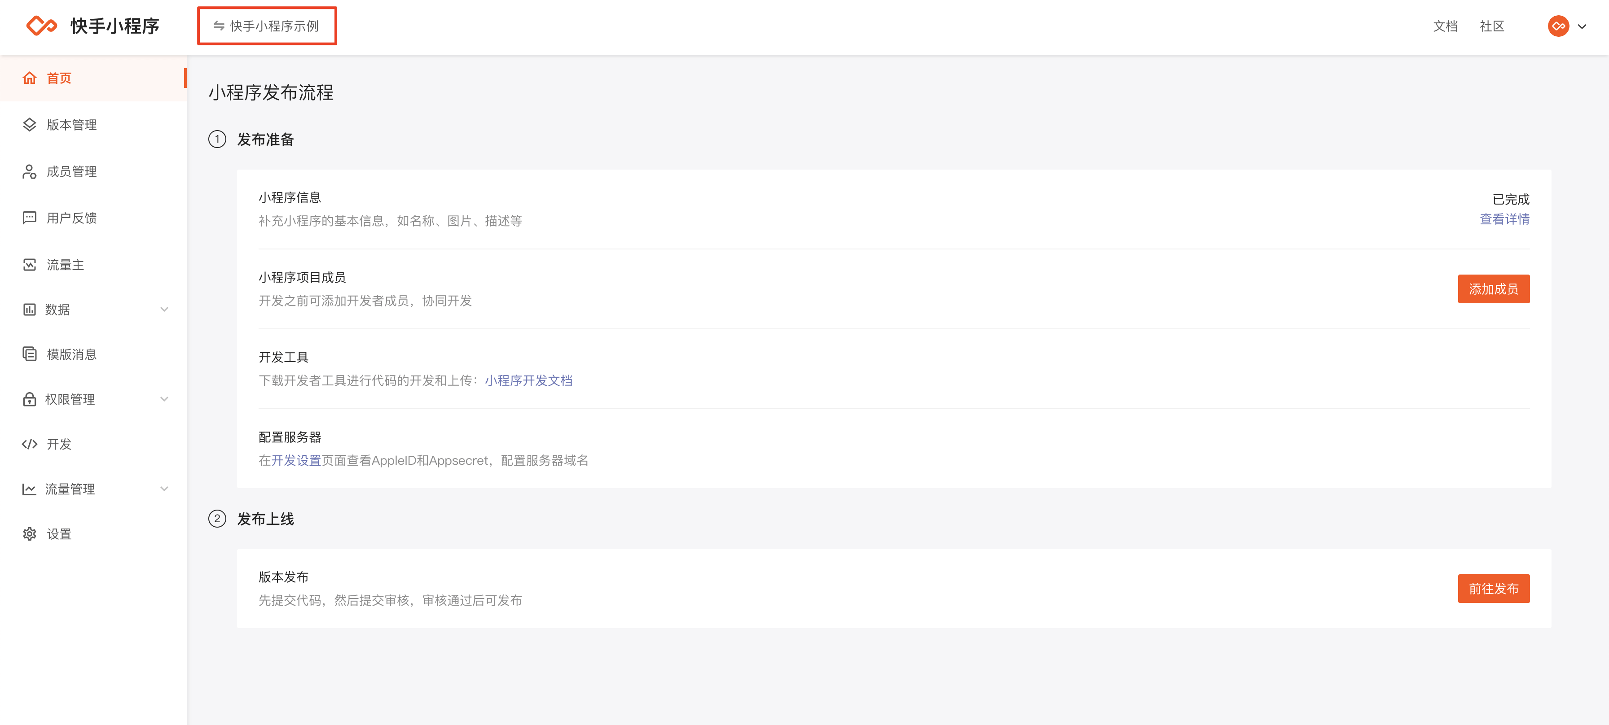Image resolution: width=1609 pixels, height=725 pixels.
Task: Click the 已完成 status text
Action: pos(1510,199)
